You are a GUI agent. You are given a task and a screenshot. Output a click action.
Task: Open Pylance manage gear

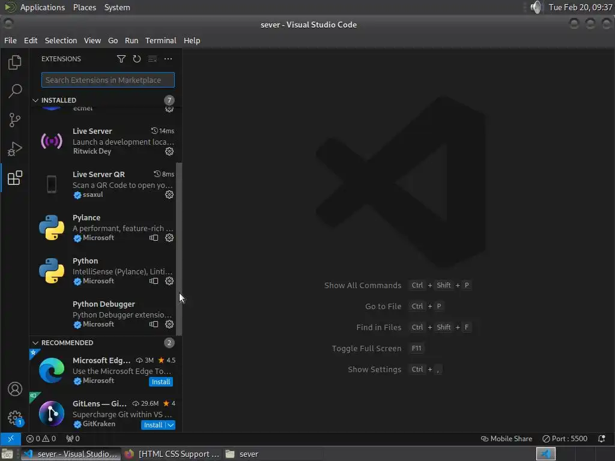(169, 238)
